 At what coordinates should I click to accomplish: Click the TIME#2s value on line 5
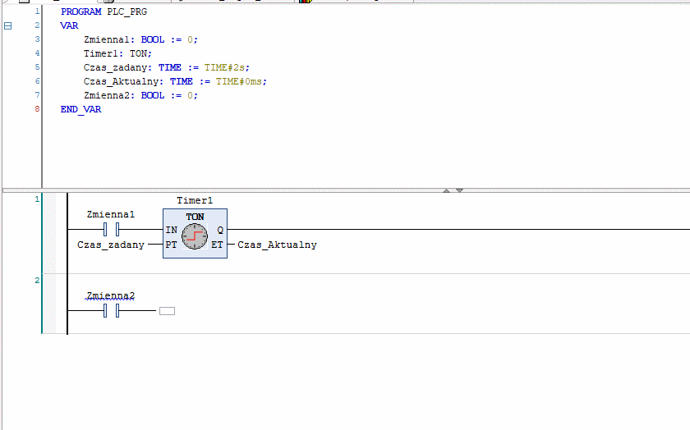point(224,68)
